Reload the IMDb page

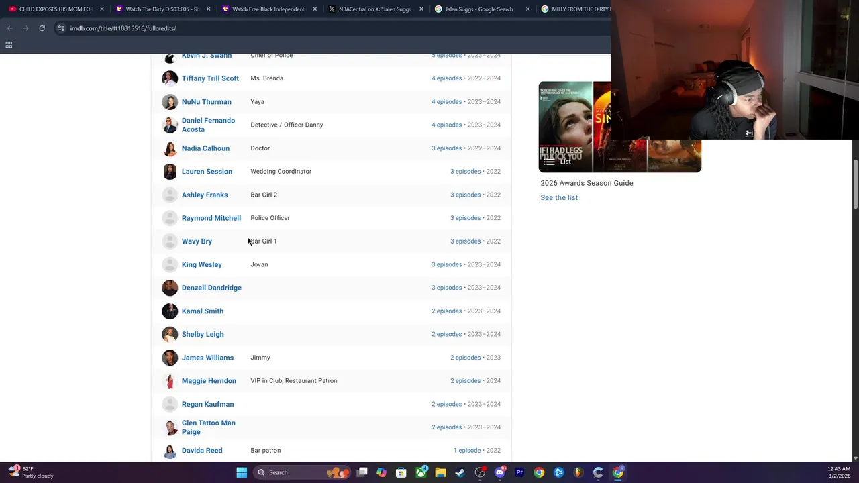tap(42, 28)
